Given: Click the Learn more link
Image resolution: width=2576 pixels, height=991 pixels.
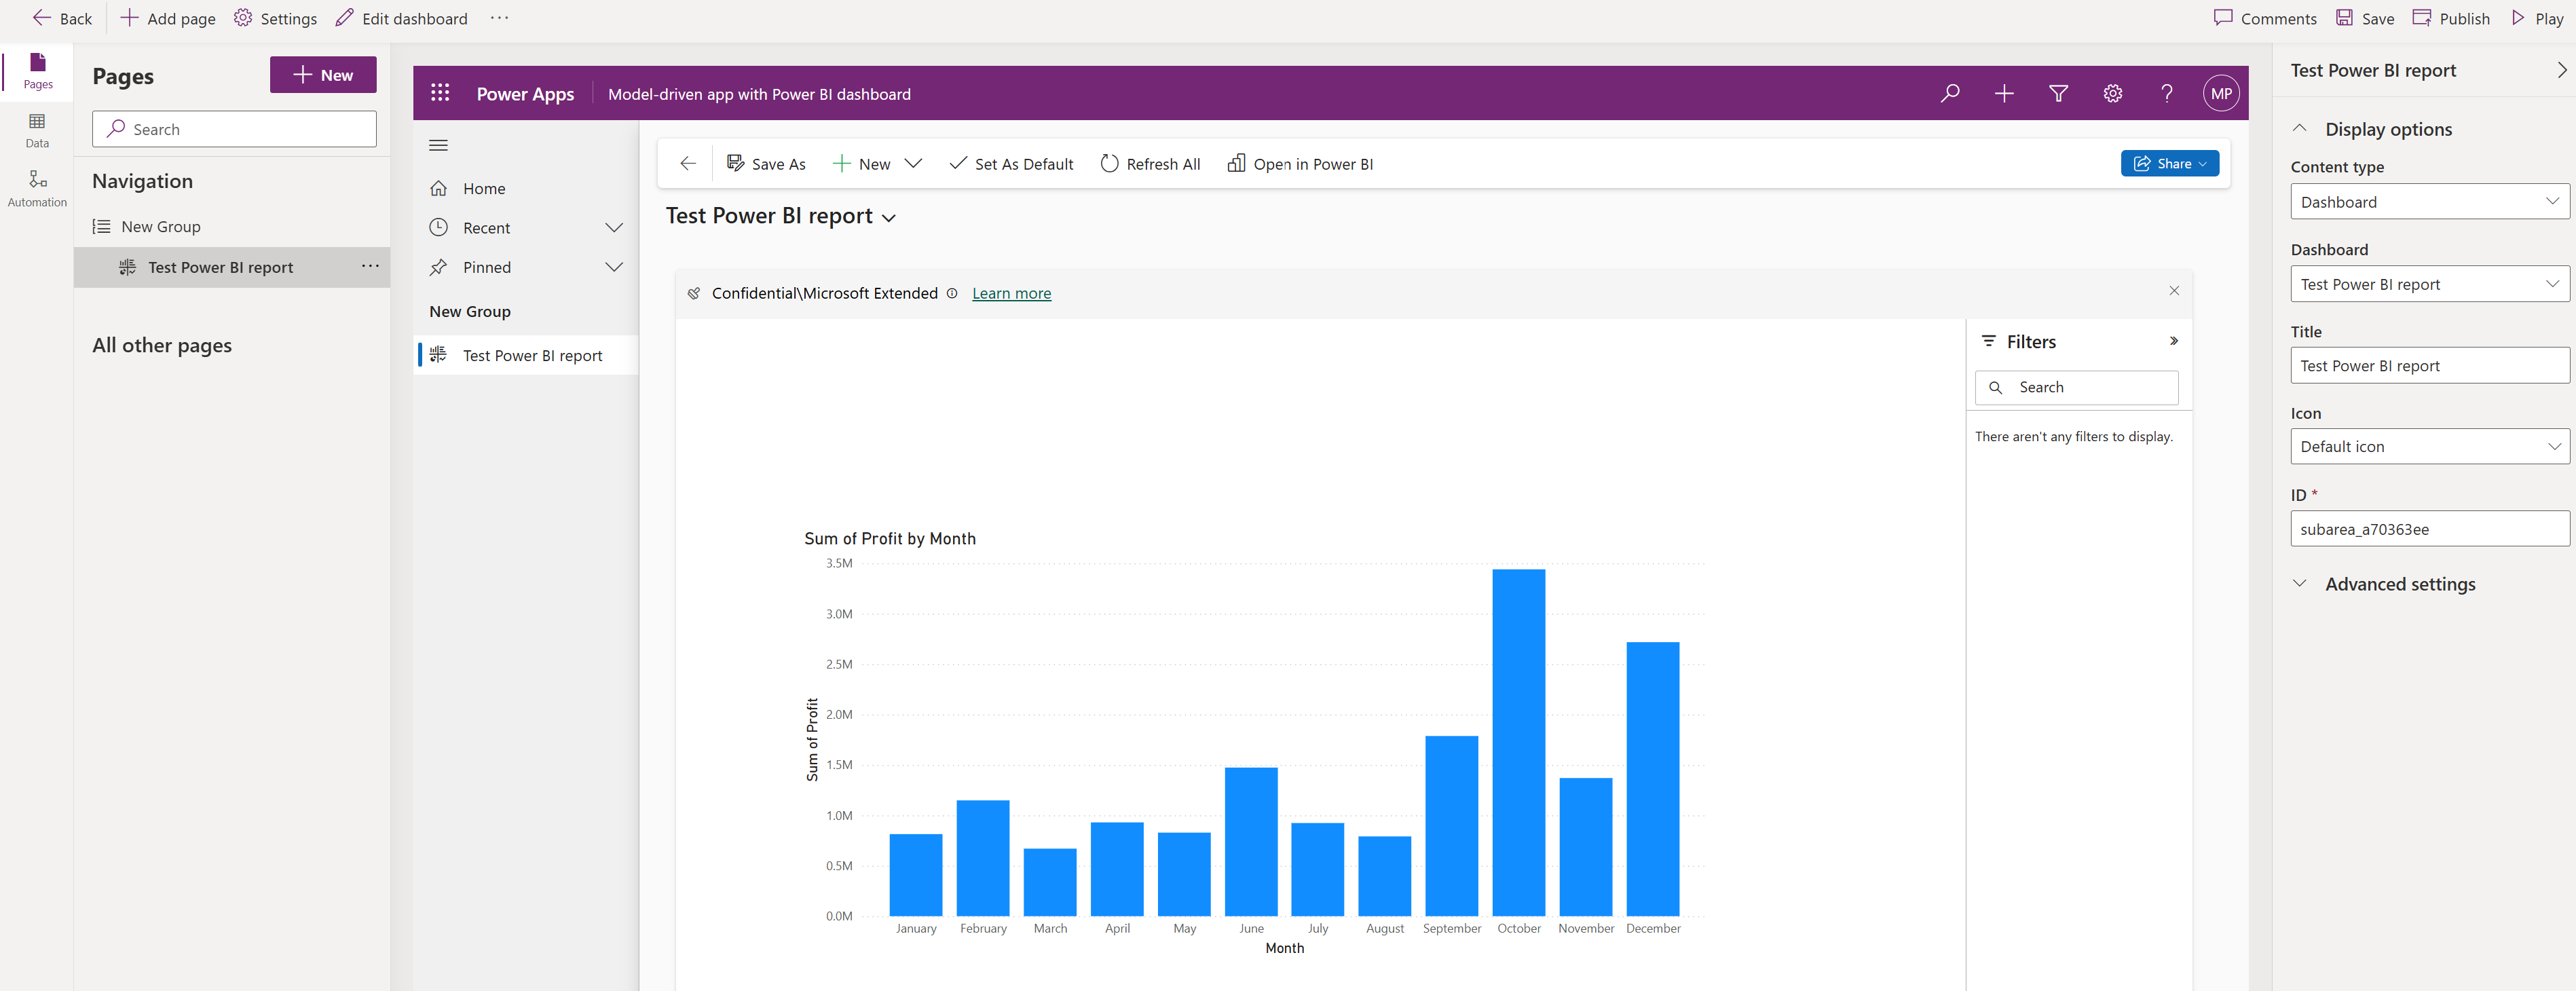Looking at the screenshot, I should click(1011, 293).
